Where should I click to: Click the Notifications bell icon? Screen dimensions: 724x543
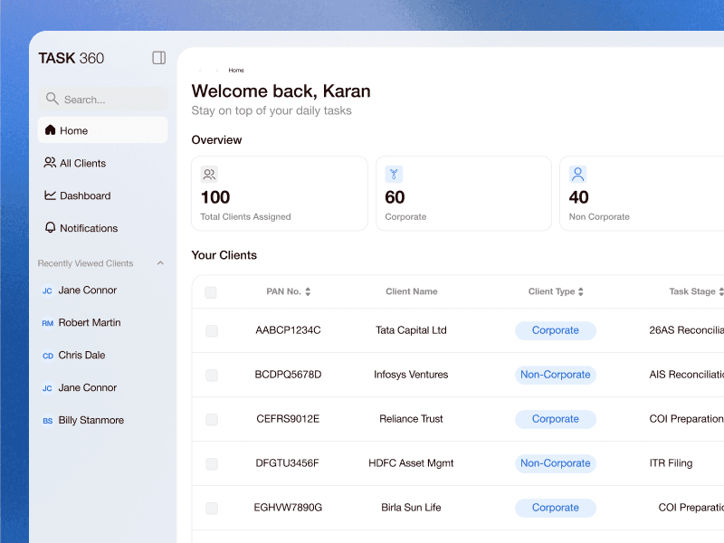pos(50,228)
